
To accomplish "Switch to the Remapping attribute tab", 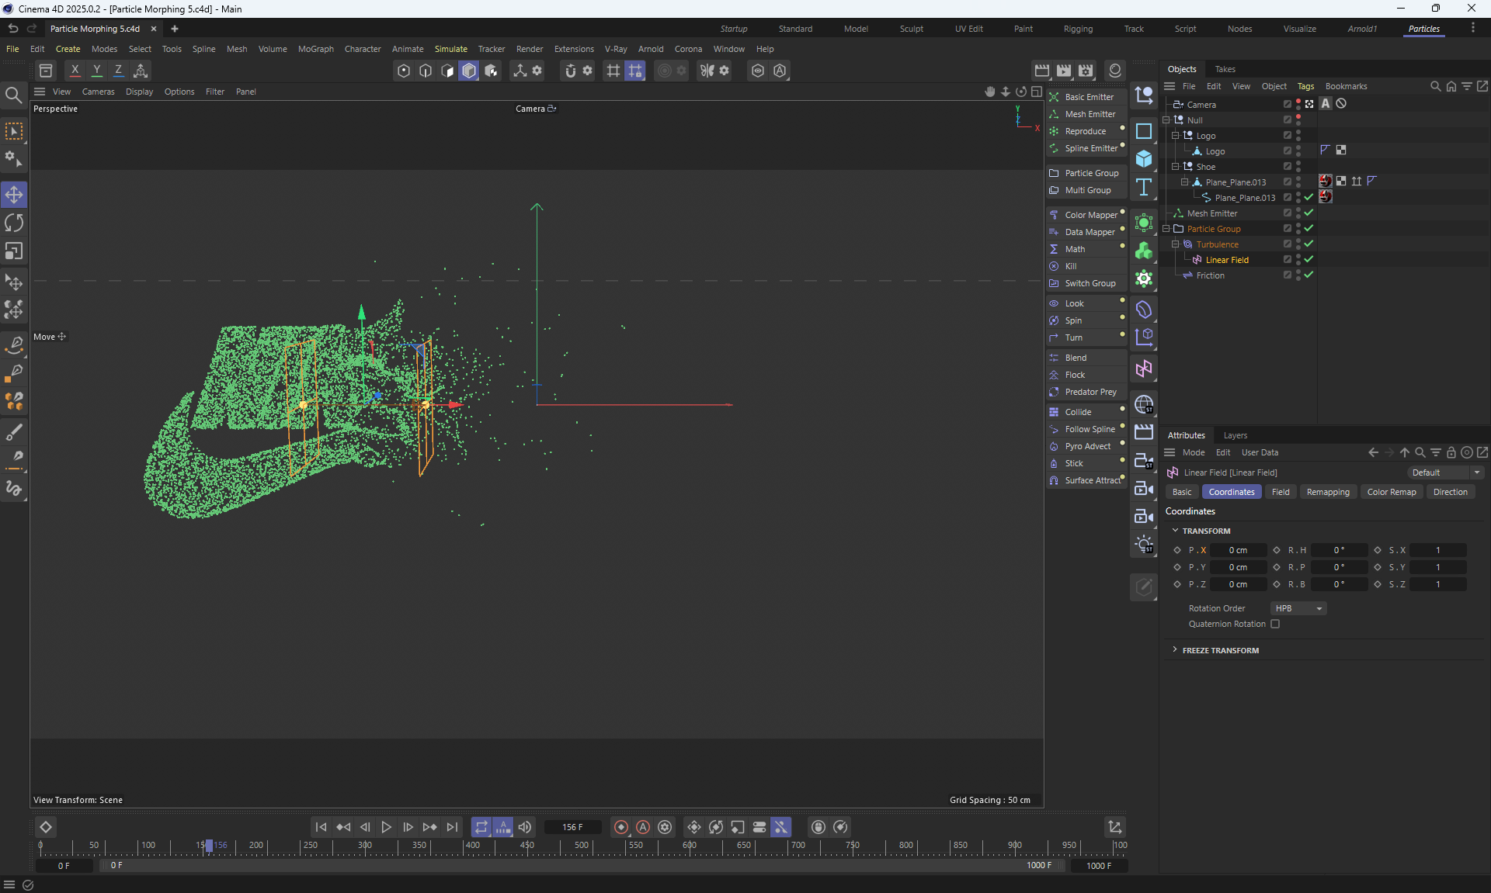I will coord(1327,492).
